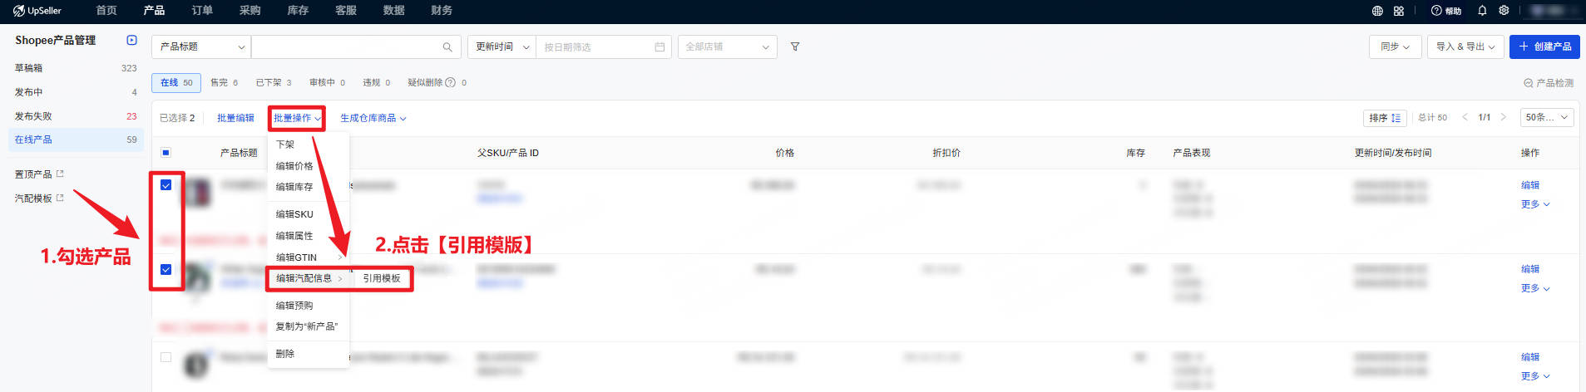Switch to the 售完 tab
Image resolution: width=1586 pixels, height=392 pixels.
point(224,82)
